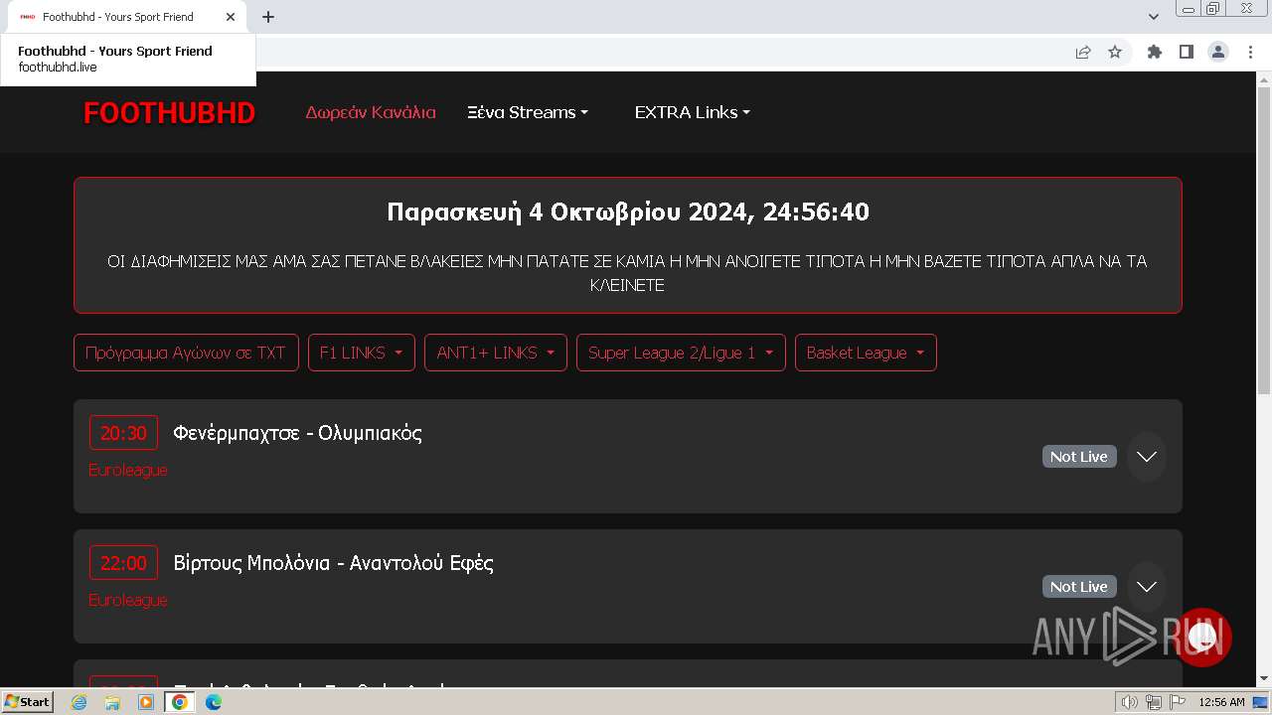This screenshot has width=1272, height=715.
Task: Go to FOOTHUBHD logo home link
Action: tap(170, 113)
